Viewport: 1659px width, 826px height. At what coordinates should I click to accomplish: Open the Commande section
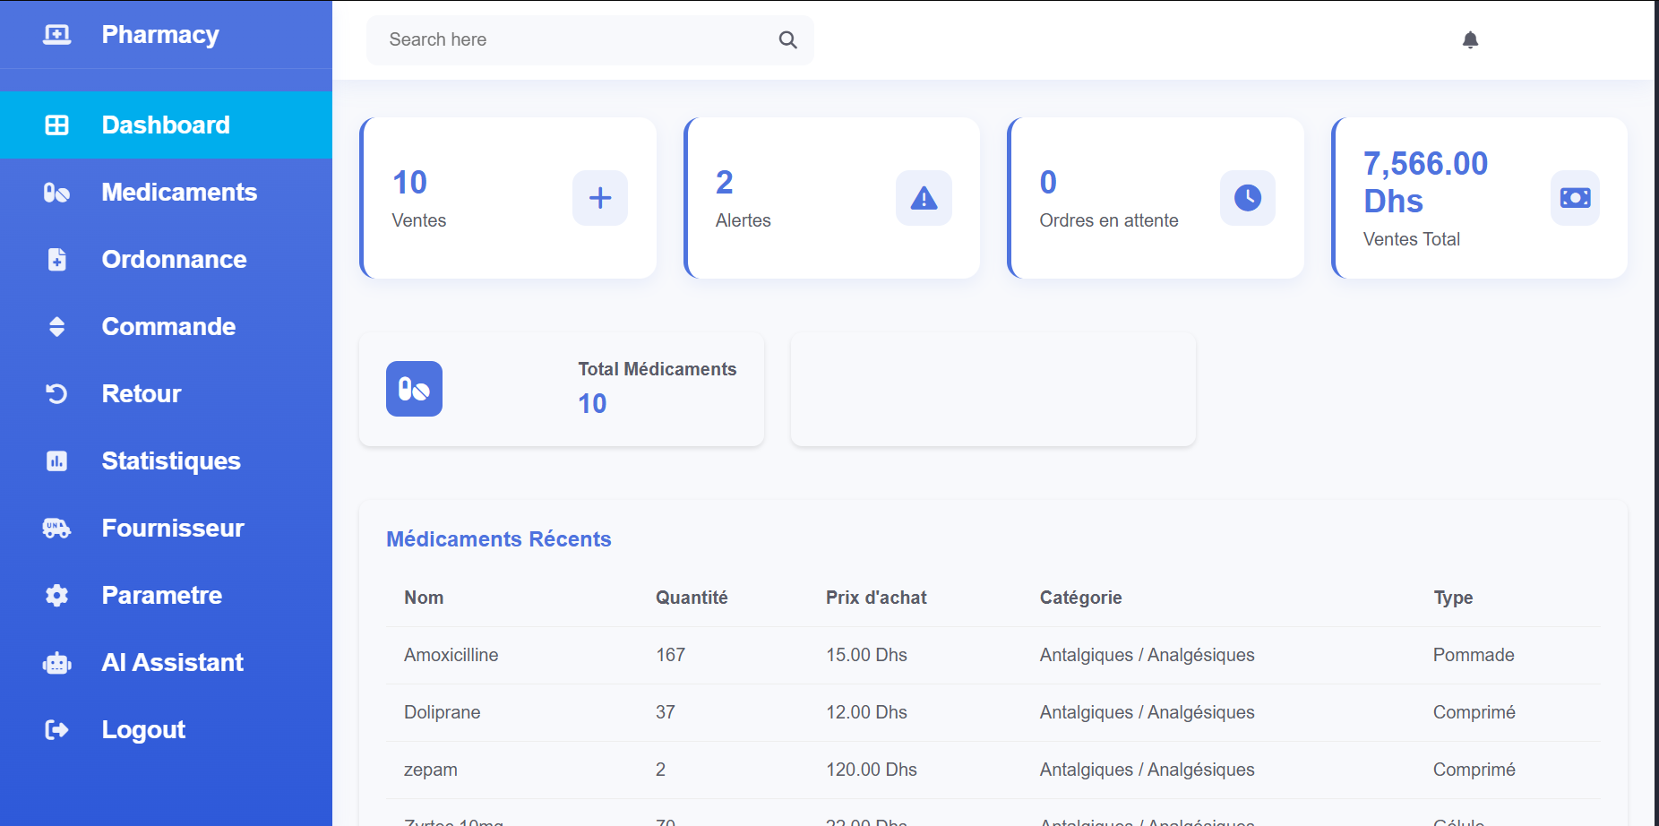[168, 326]
